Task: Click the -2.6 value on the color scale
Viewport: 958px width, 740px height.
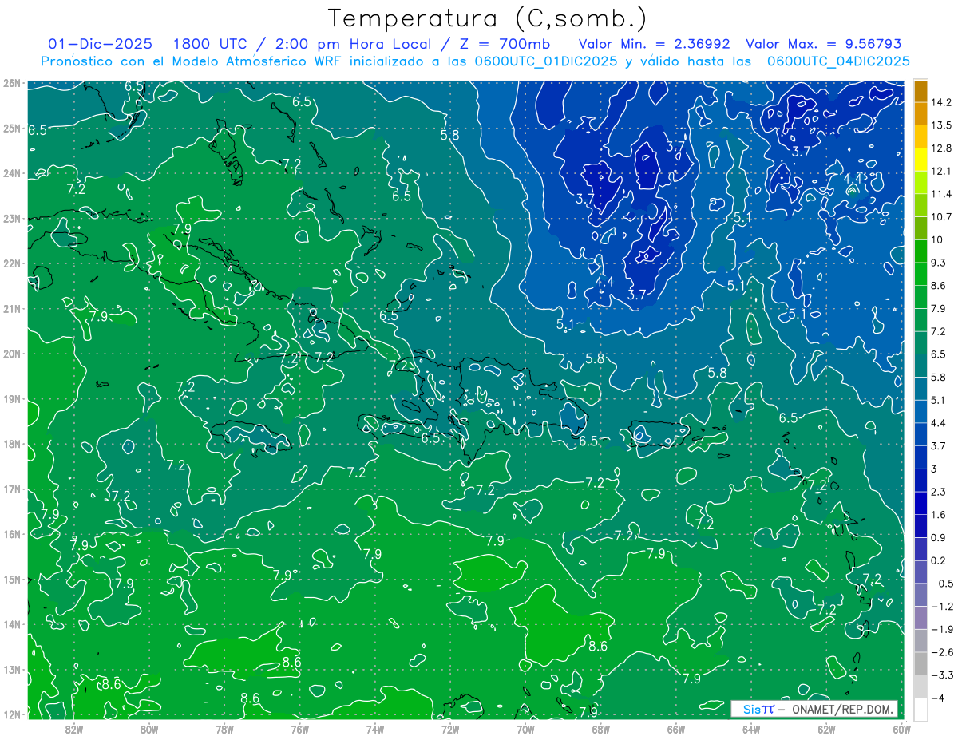Action: tap(941, 652)
